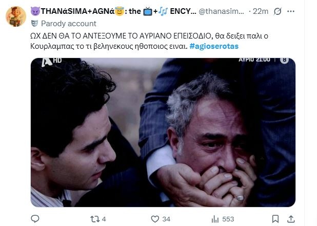The width and height of the screenshot is (317, 226).
Task: Open the author's profile avatar
Action: click(x=16, y=16)
